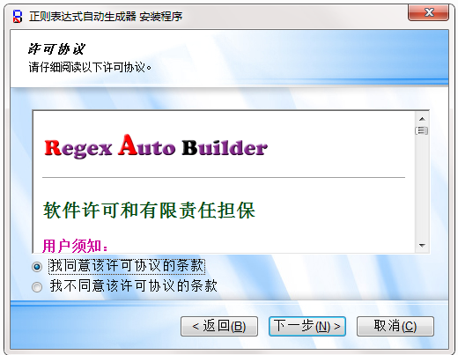Click the installer app icon in title bar
Image resolution: width=458 pixels, height=355 pixels.
18,16
